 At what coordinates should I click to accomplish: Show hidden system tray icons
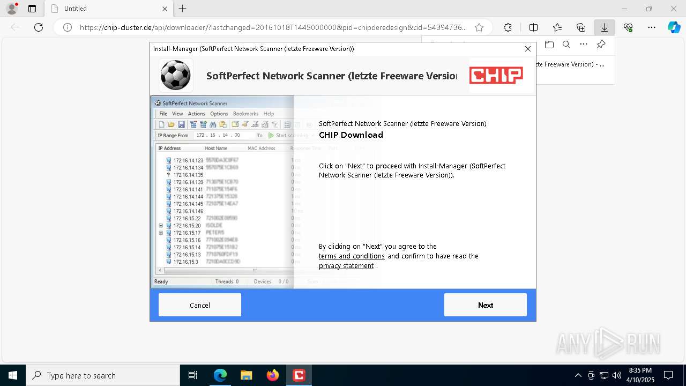pyautogui.click(x=578, y=375)
